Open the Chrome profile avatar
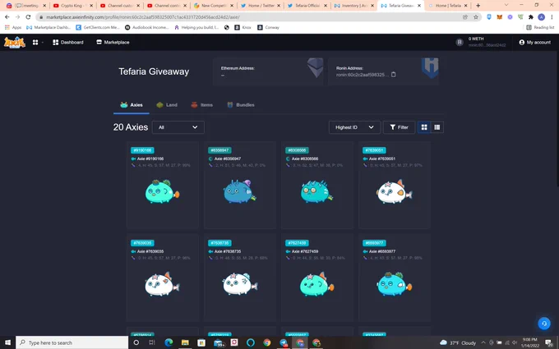The height and width of the screenshot is (349, 559). [541, 16]
